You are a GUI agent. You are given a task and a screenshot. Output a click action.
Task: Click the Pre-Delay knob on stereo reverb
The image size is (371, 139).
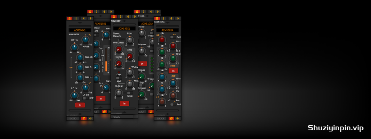pyautogui.click(x=118, y=49)
